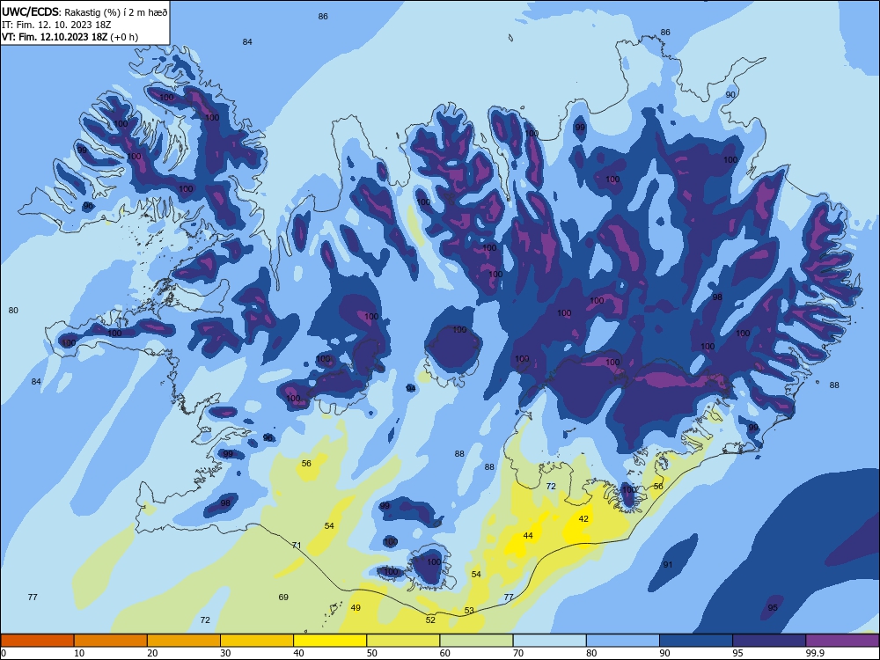The width and height of the screenshot is (880, 660).
Task: Click the legend tick label 20
Action: click(x=152, y=653)
